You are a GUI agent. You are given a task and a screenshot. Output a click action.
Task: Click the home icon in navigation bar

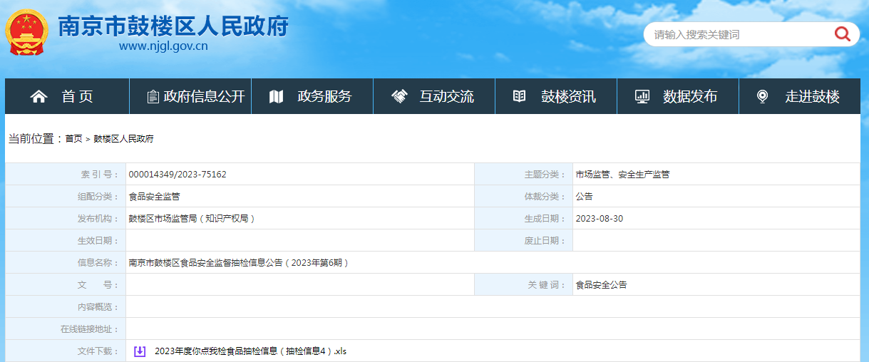click(38, 96)
